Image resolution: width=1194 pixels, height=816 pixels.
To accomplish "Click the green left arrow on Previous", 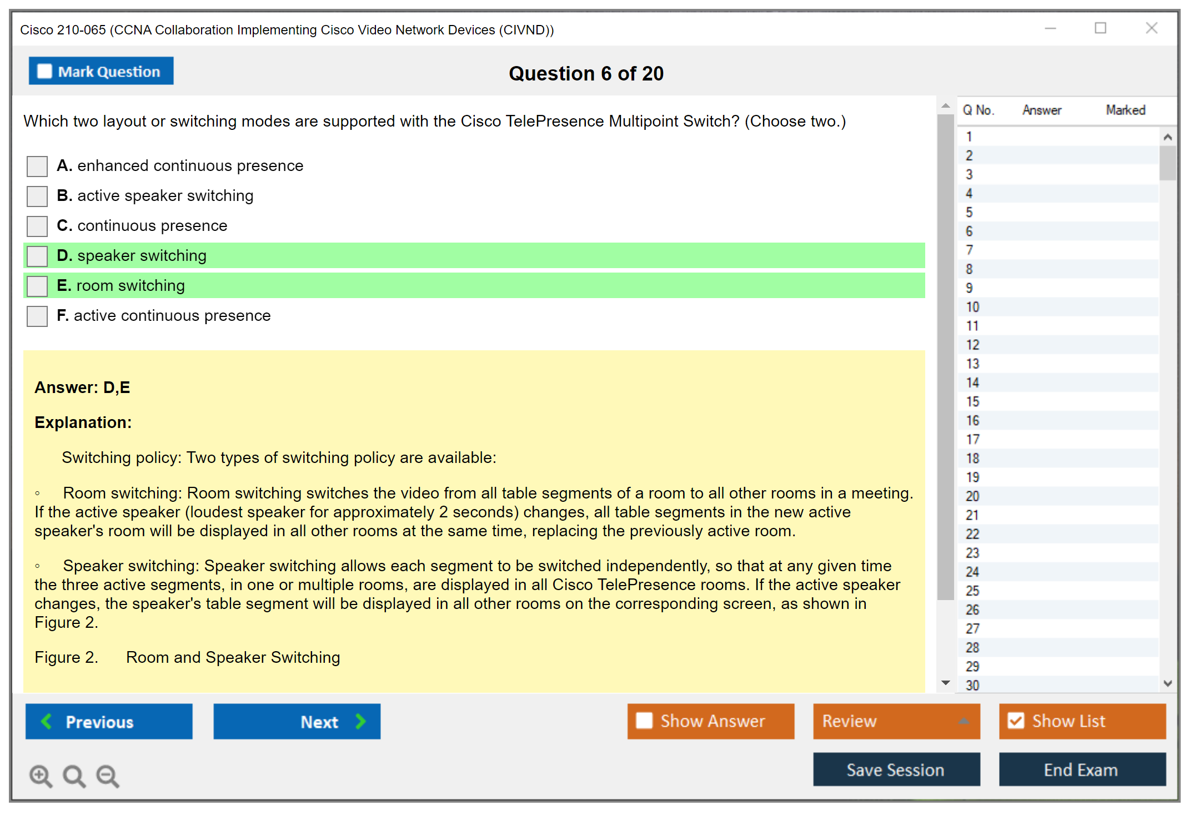I will click(47, 721).
